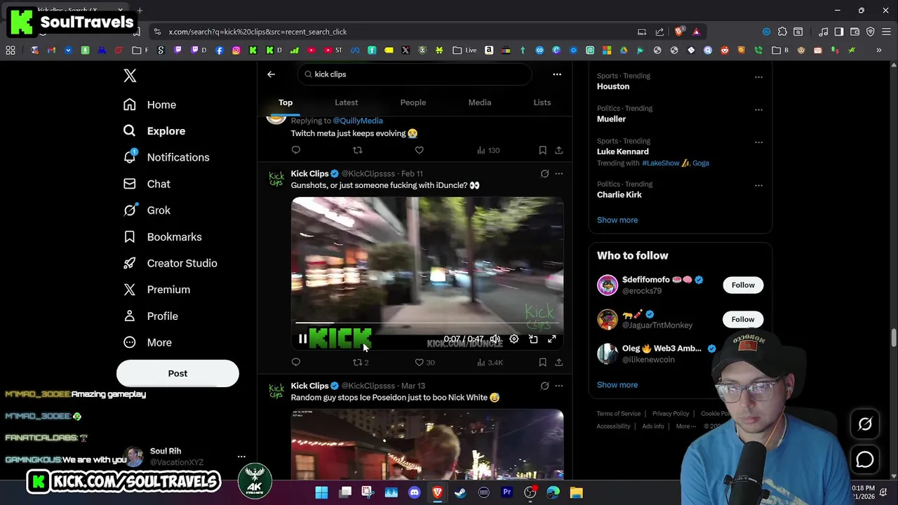This screenshot has height=505, width=898.
Task: Open Grok in the sidebar
Action: pos(147,210)
